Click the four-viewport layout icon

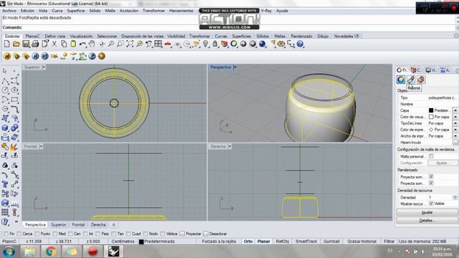[158, 44]
